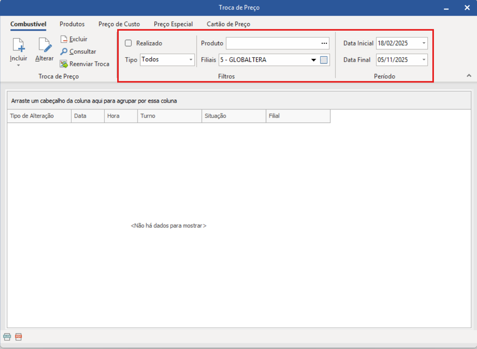
Task: Expand the Filiais dropdown list
Action: tap(314, 60)
